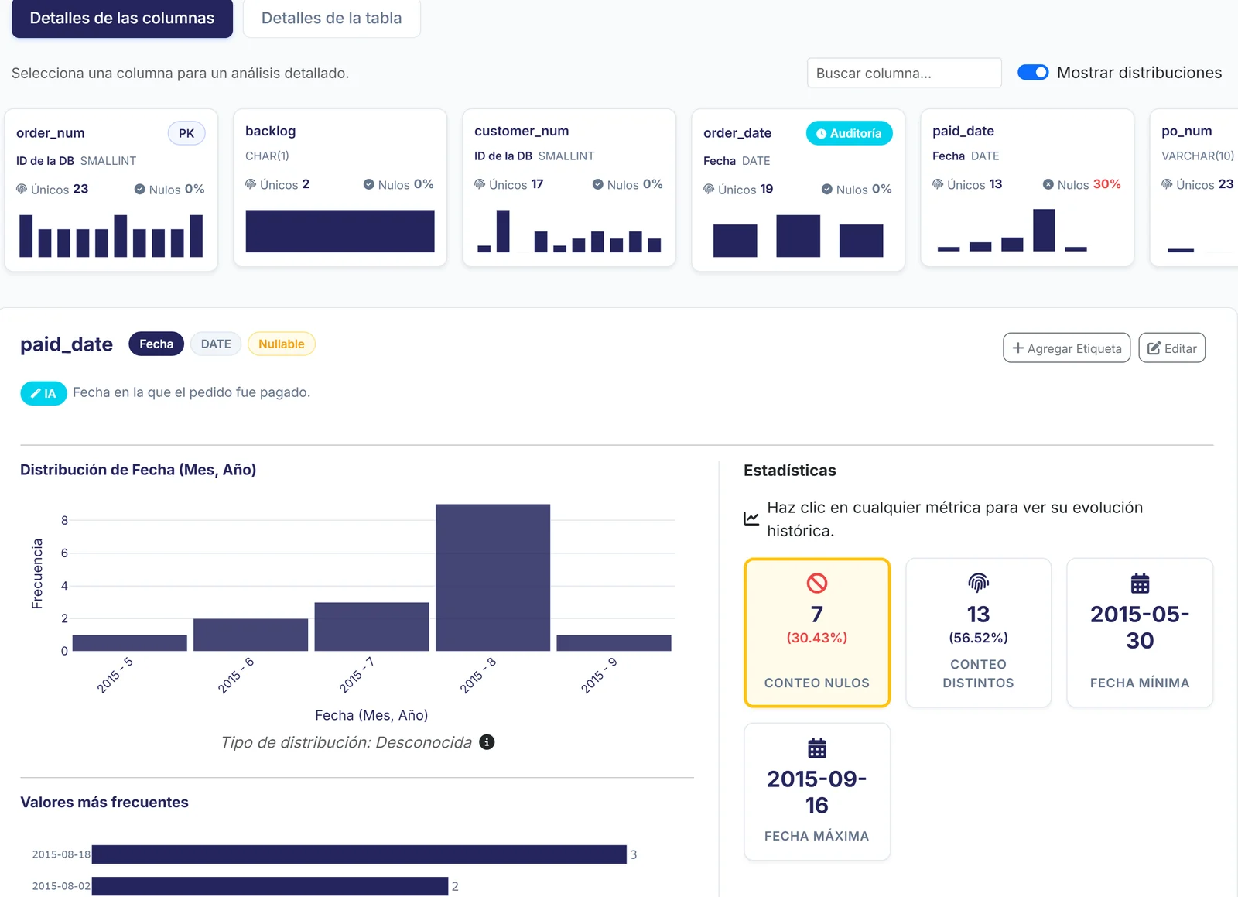Image resolution: width=1238 pixels, height=897 pixels.
Task: Click the 13 distinct count value
Action: [x=979, y=615]
